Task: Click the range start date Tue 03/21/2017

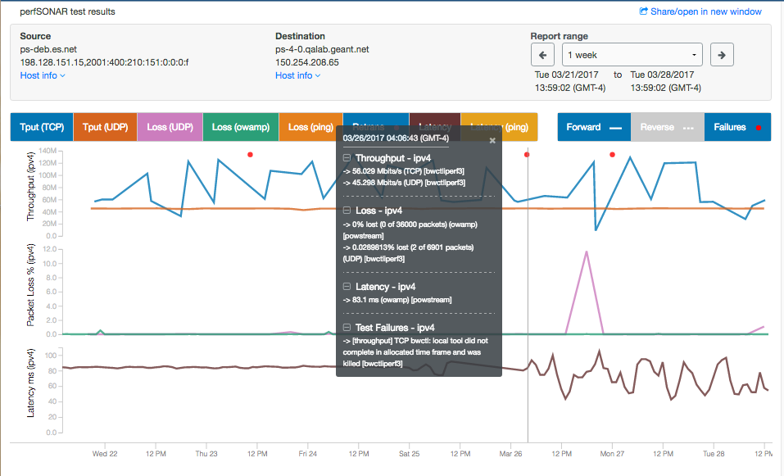Action: point(567,75)
